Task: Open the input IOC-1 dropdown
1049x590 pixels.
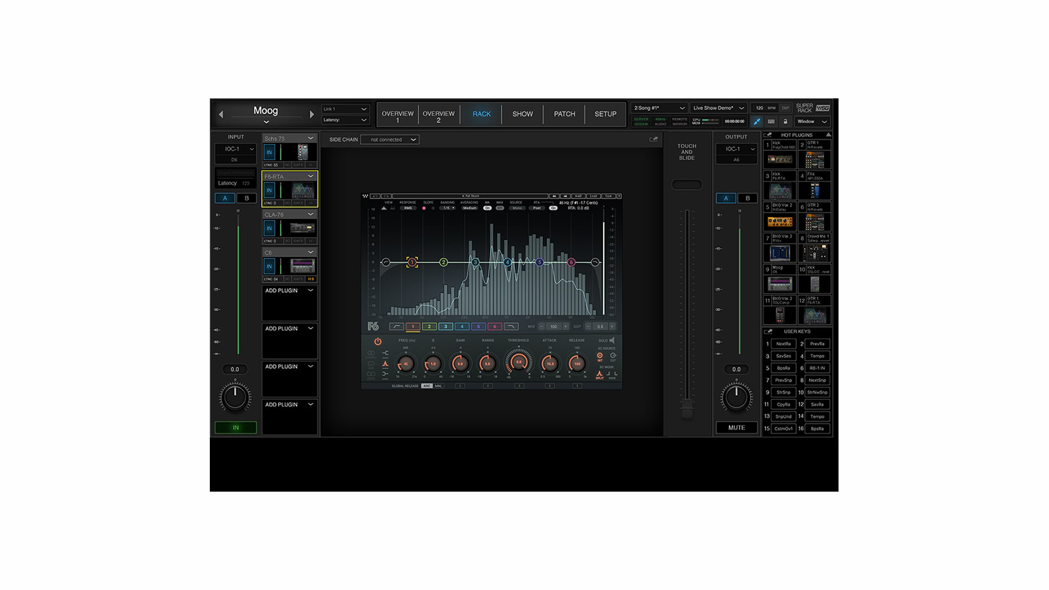Action: click(235, 149)
